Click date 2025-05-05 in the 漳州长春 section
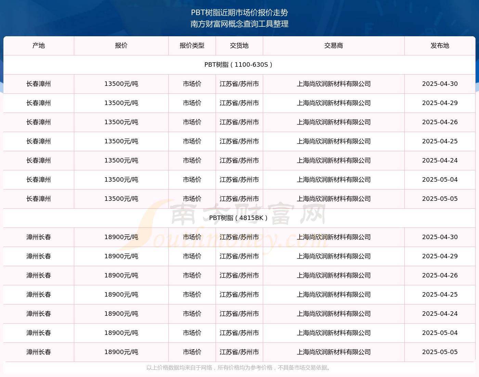479x377 pixels. pos(440,352)
